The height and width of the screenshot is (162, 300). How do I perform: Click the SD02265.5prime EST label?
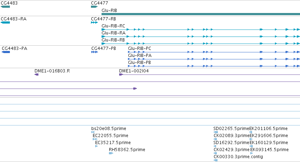click(x=231, y=129)
